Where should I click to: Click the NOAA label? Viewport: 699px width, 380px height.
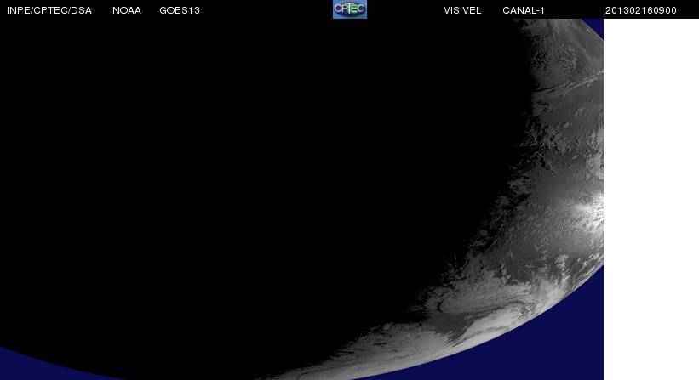[x=127, y=10]
